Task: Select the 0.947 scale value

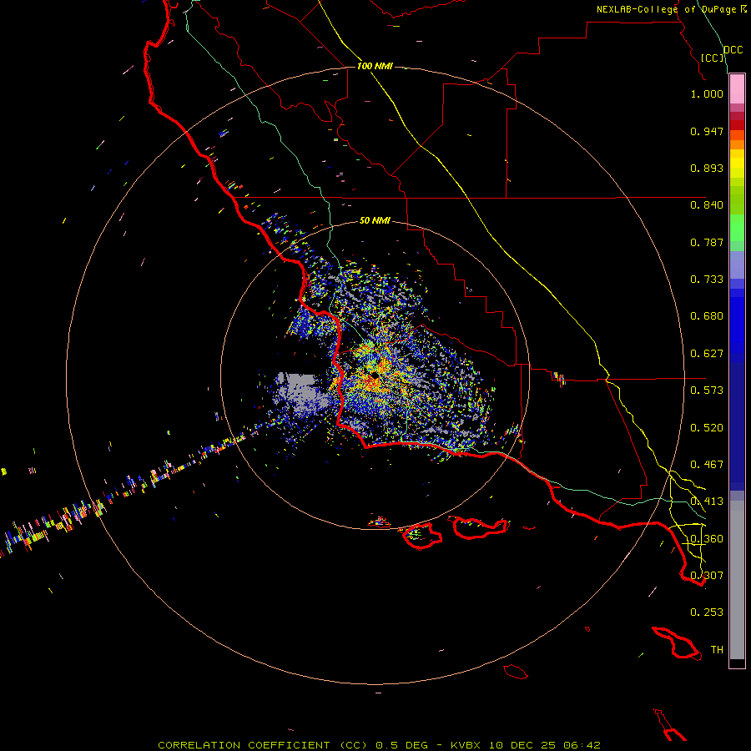Action: (x=707, y=131)
